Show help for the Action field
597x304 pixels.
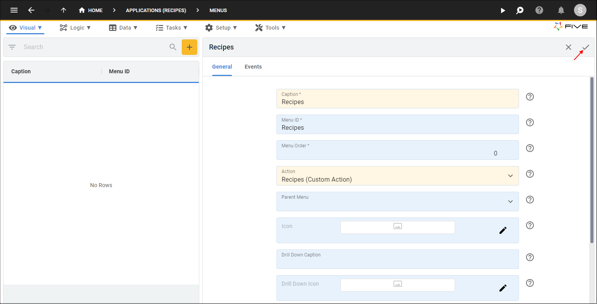(530, 174)
